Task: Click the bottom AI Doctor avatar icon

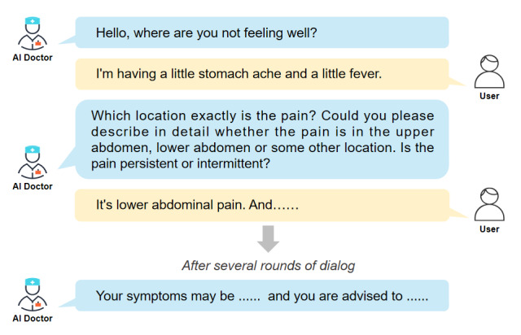Action: pyautogui.click(x=33, y=294)
